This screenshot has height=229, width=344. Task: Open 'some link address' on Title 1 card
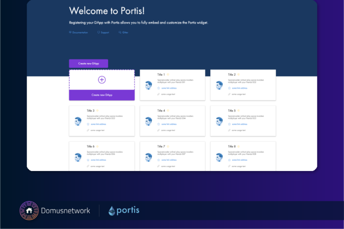(169, 88)
